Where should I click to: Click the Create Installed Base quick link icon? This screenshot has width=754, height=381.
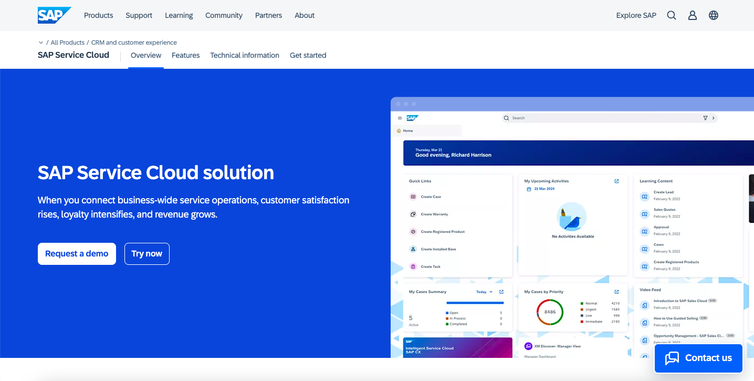pyautogui.click(x=413, y=249)
